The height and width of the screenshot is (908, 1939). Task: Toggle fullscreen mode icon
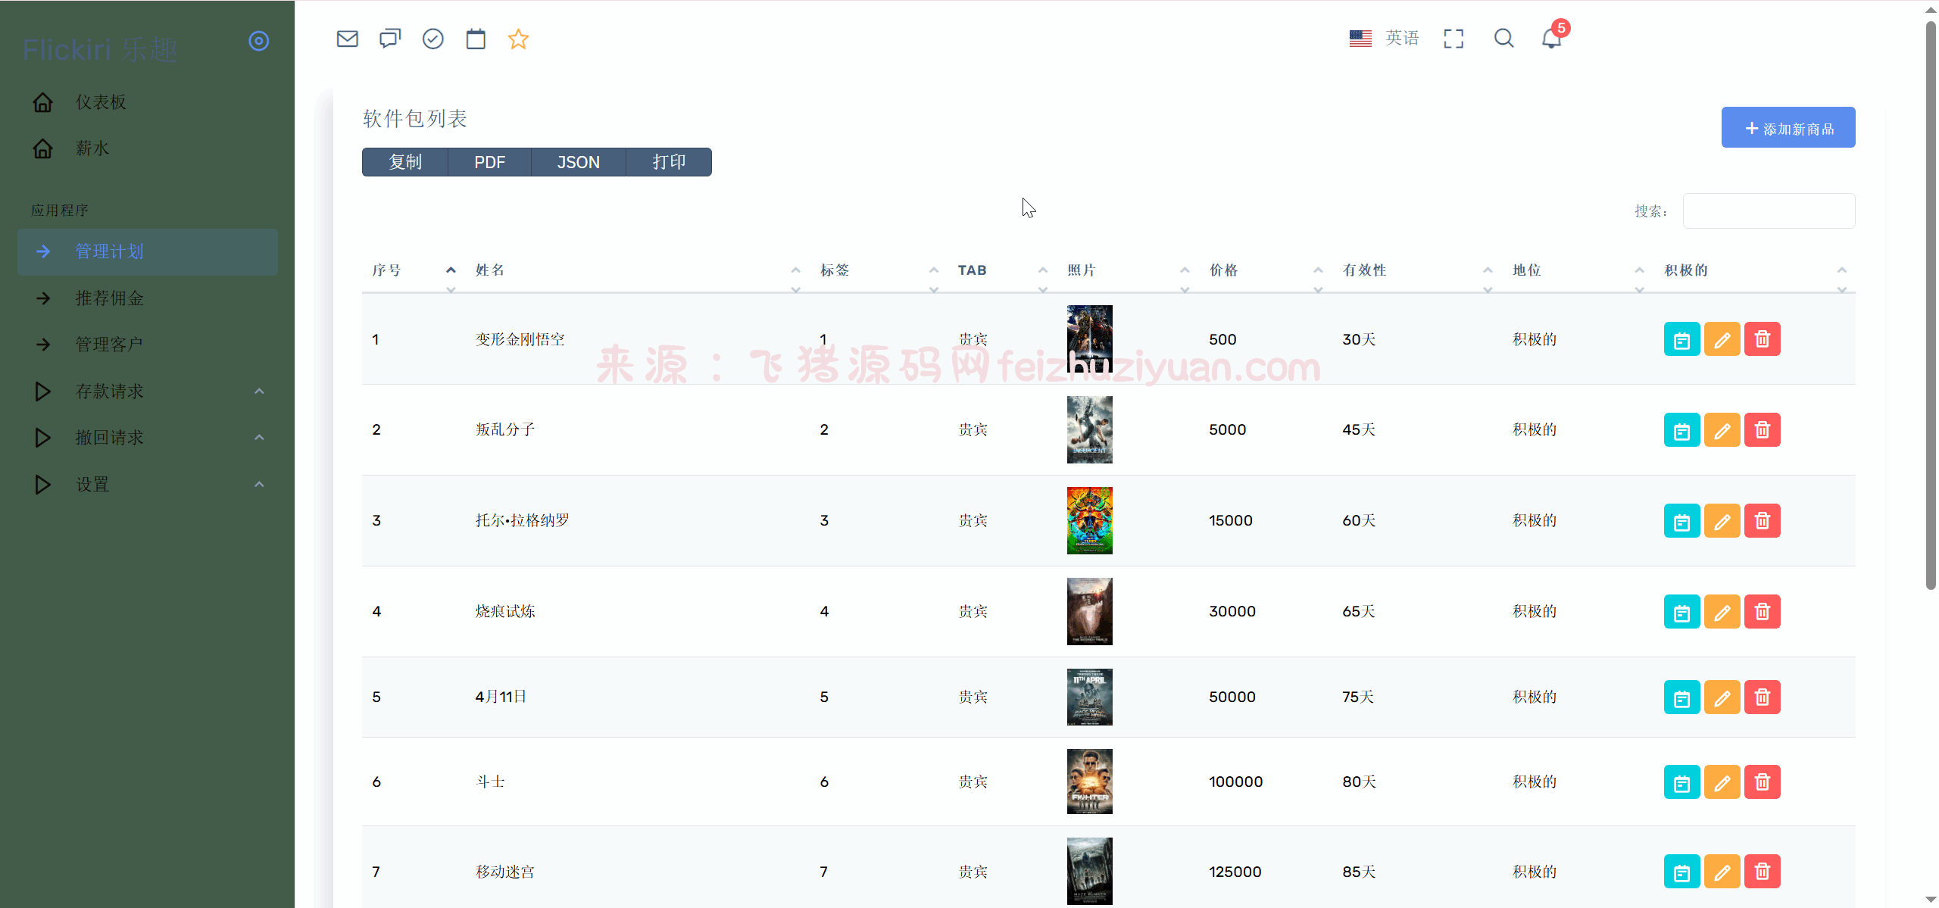[1453, 39]
